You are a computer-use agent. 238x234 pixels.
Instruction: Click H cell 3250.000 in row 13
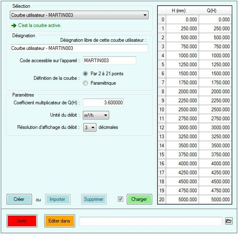tap(183, 137)
